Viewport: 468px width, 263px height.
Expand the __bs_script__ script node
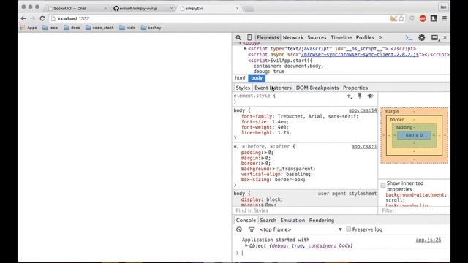tap(245, 49)
